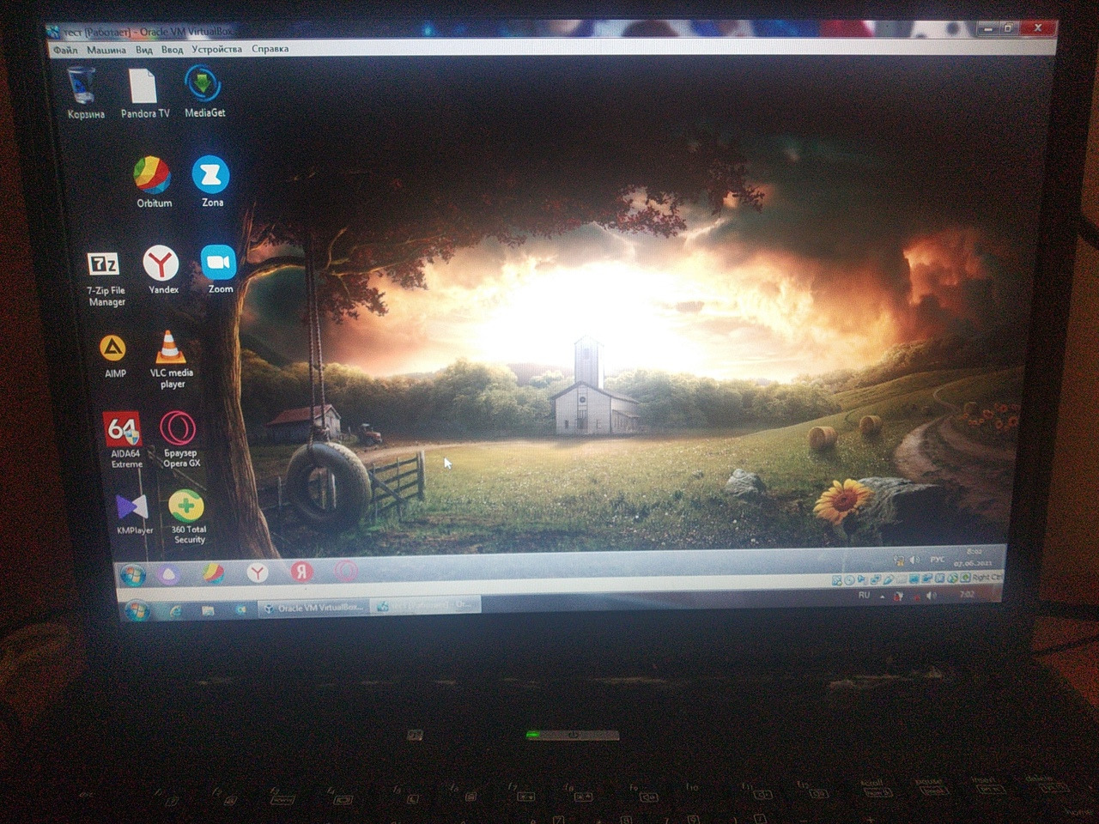The image size is (1099, 824).
Task: Open the Справка menu
Action: coord(270,49)
